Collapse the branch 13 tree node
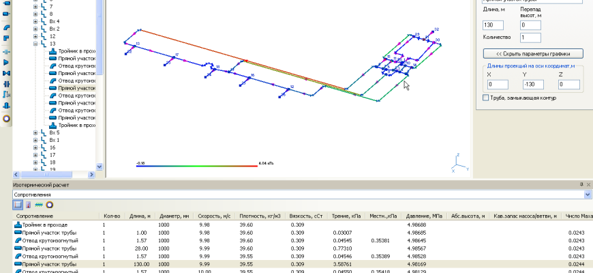The height and width of the screenshot is (273, 593). click(35, 44)
